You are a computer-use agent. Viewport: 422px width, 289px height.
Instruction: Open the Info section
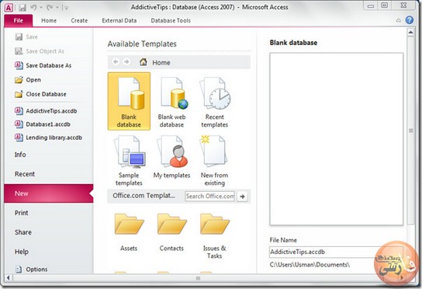20,155
